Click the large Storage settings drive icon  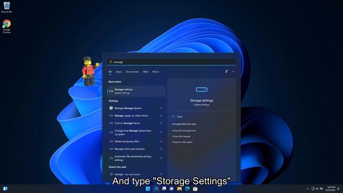tap(202, 90)
